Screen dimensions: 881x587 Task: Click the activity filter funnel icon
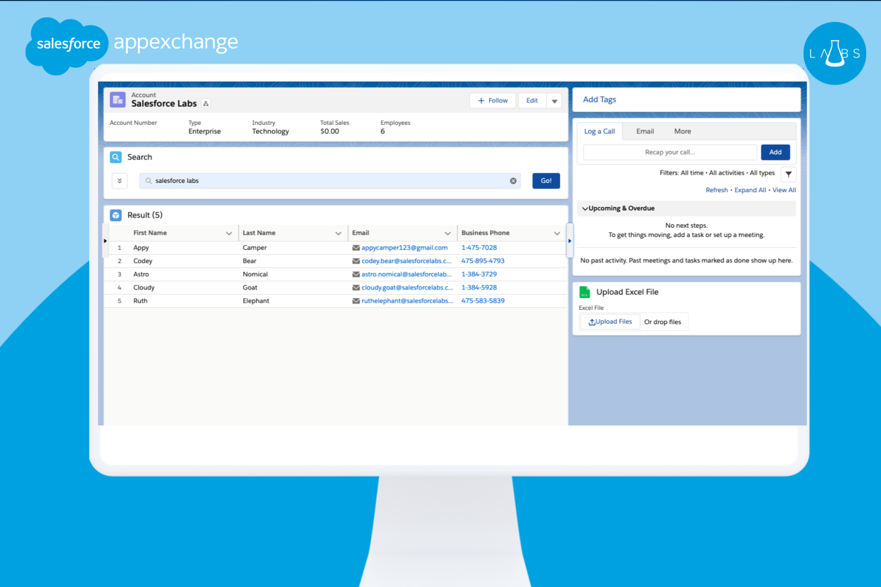click(x=788, y=174)
